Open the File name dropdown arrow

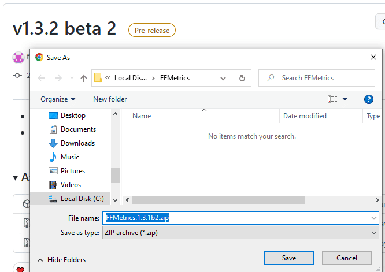point(373,218)
